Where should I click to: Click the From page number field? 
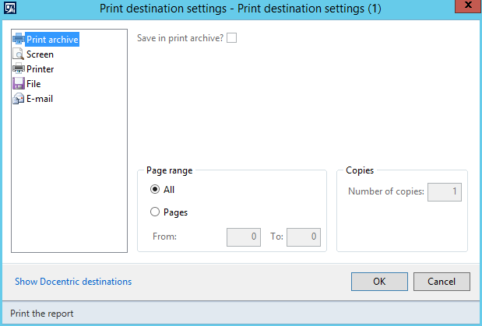pyautogui.click(x=244, y=237)
